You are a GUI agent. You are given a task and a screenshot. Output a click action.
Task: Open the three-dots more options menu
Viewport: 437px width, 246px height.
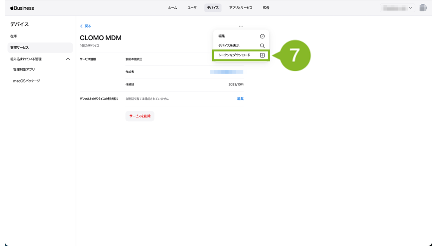coord(241,26)
